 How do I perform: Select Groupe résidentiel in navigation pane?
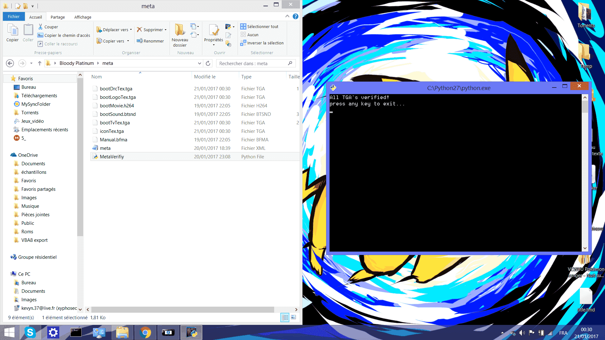[37, 257]
